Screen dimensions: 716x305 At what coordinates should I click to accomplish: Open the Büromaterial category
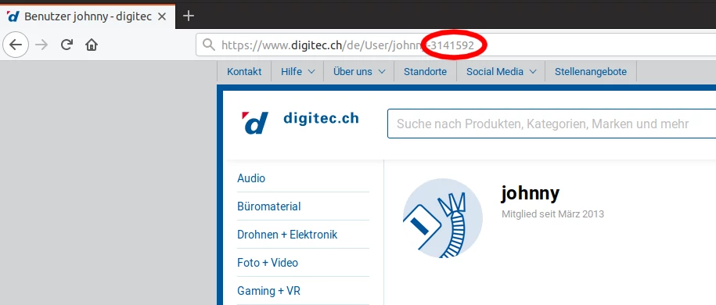coord(269,206)
